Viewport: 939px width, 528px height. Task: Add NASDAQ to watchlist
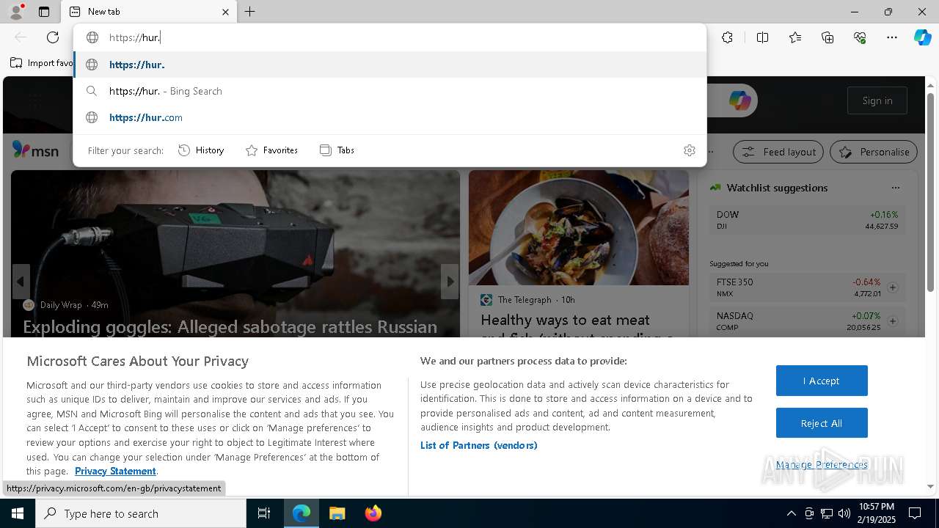[893, 321]
